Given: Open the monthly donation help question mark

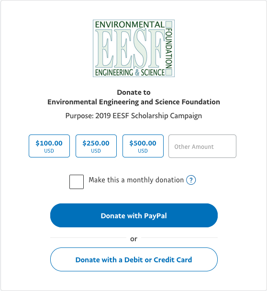Looking at the screenshot, I should pyautogui.click(x=191, y=180).
